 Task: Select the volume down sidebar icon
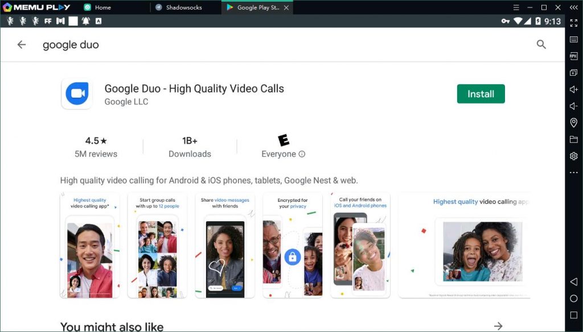point(573,106)
